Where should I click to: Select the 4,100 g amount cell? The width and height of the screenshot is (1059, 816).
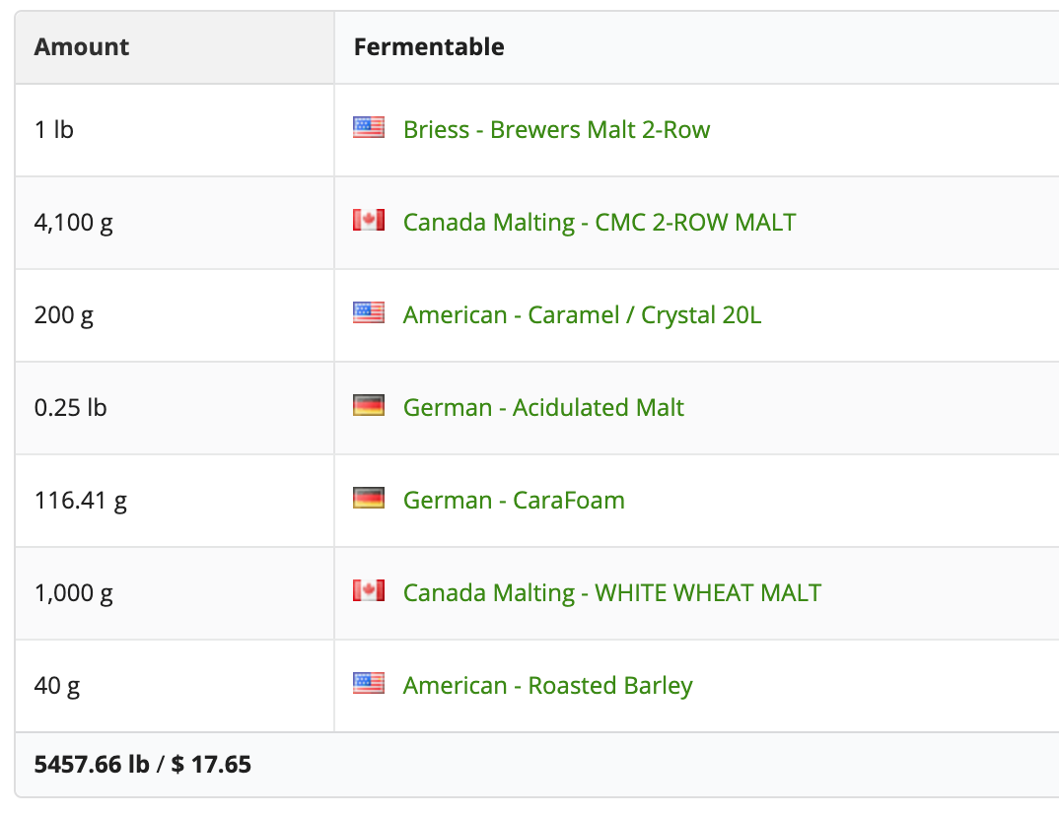click(x=74, y=223)
